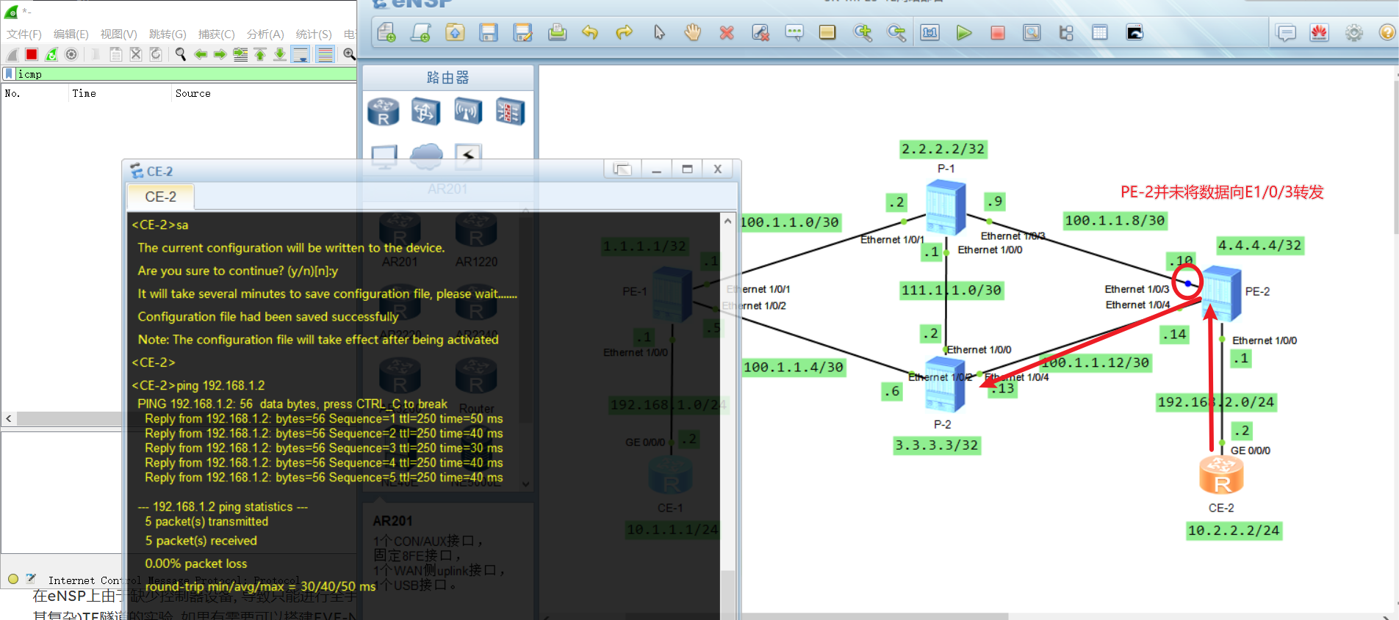Open Wireshark 文件(F) menu
This screenshot has height=620, width=1399.
click(24, 34)
